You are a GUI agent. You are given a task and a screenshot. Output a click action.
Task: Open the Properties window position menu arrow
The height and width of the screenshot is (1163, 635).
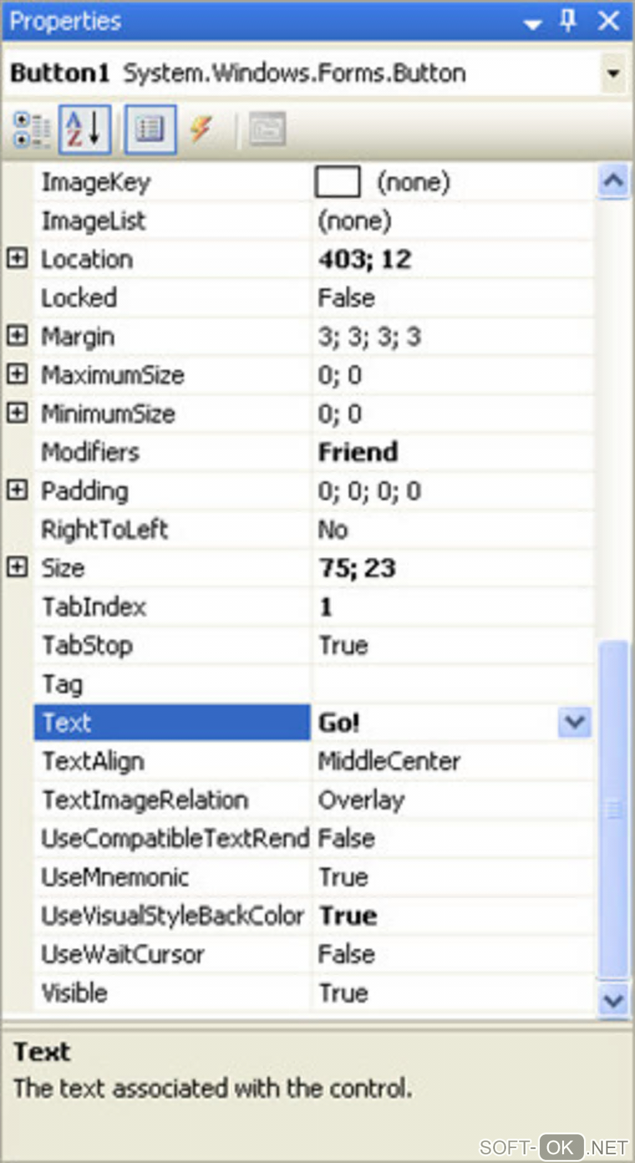(x=533, y=24)
